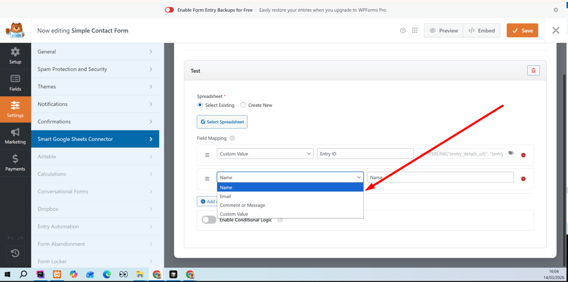
Task: Open Conversational Forms settings
Action: click(95, 192)
